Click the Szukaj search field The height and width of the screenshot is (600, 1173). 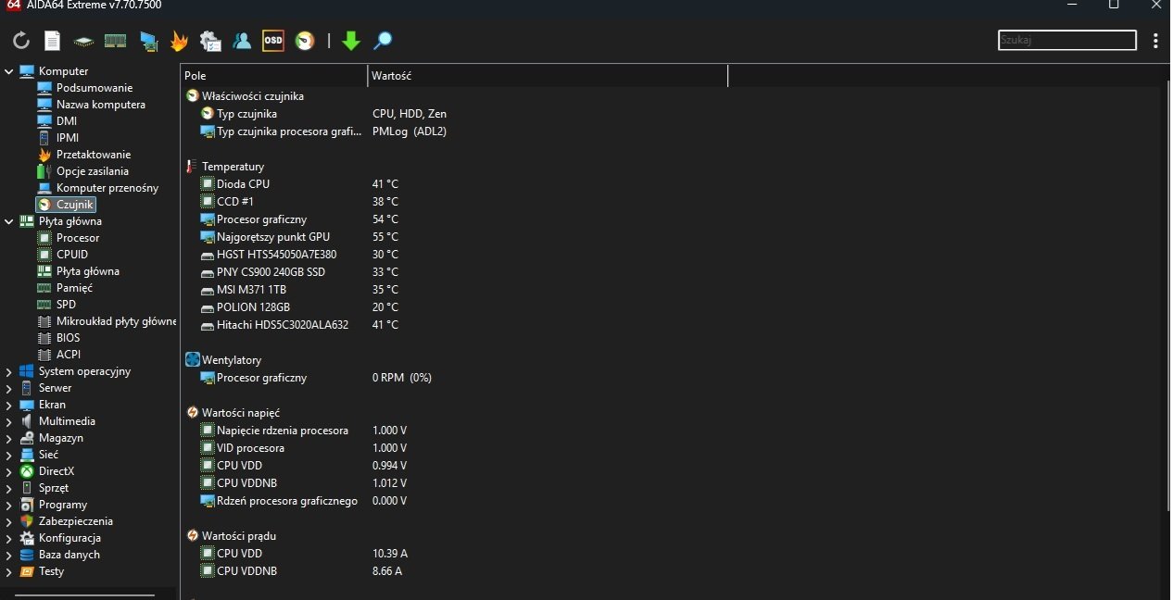1067,40
